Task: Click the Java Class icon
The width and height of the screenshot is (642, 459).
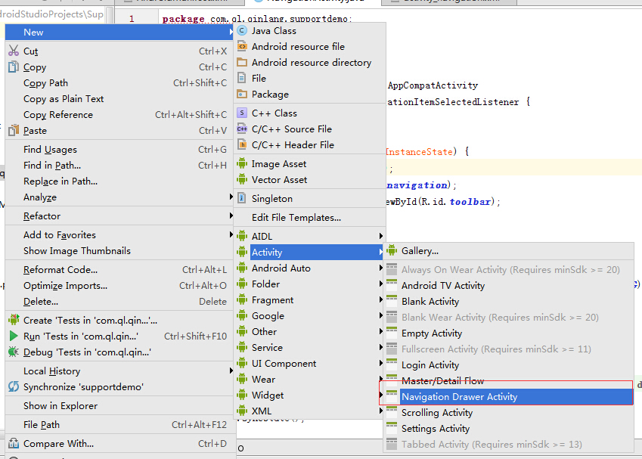Action: click(243, 31)
